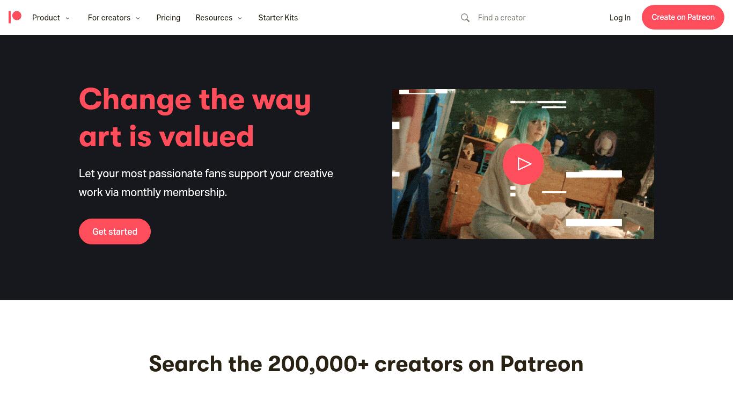The image size is (733, 398).
Task: Click the 'art is valued' headline line
Action: 166,136
